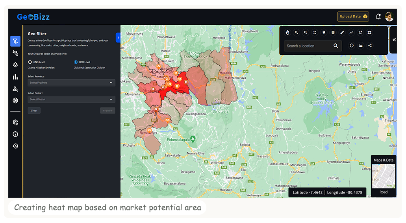Switch map type via Road thumbnail
This screenshot has height=223, width=406.
pos(384,177)
